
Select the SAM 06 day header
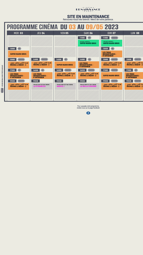point(88,33)
